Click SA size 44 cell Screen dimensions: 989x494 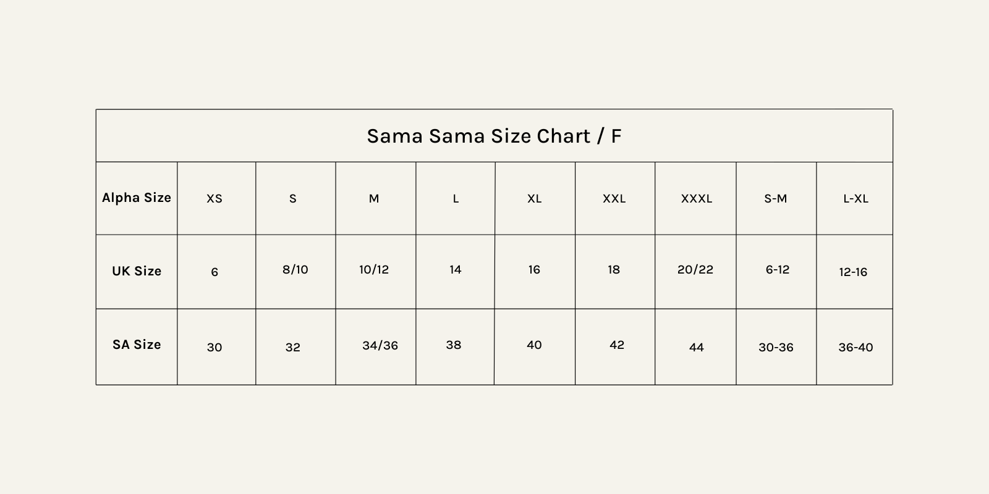point(697,348)
